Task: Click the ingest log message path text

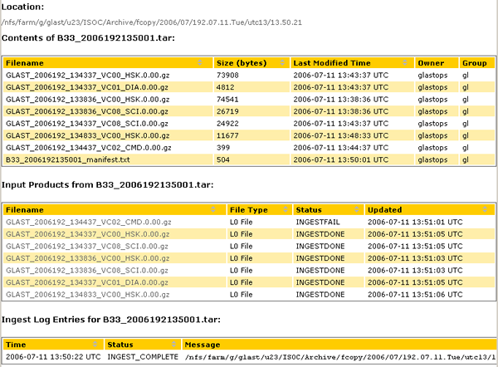Action: click(x=340, y=357)
